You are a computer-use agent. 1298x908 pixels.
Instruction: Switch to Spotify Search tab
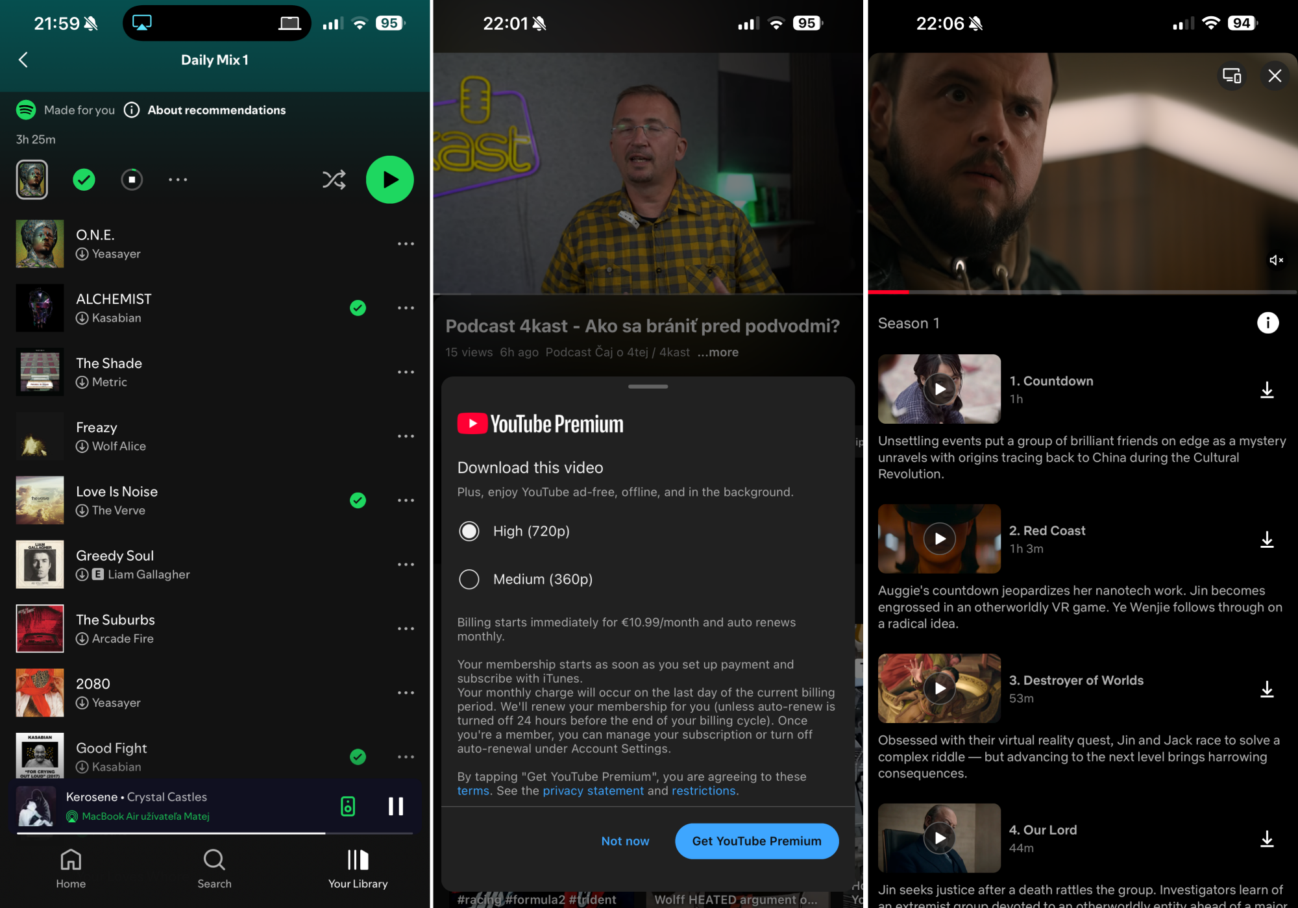[214, 869]
